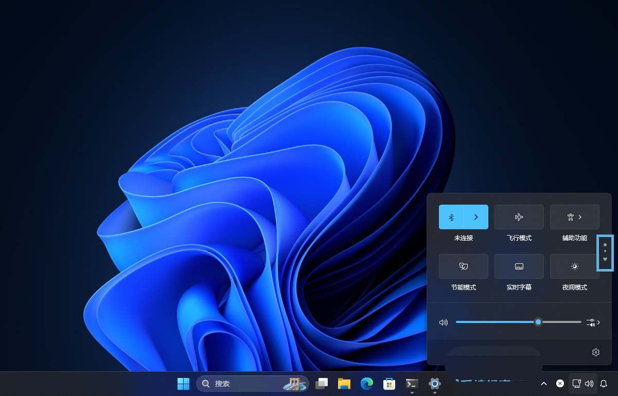Open the Start menu
Image resolution: width=618 pixels, height=396 pixels.
point(183,384)
